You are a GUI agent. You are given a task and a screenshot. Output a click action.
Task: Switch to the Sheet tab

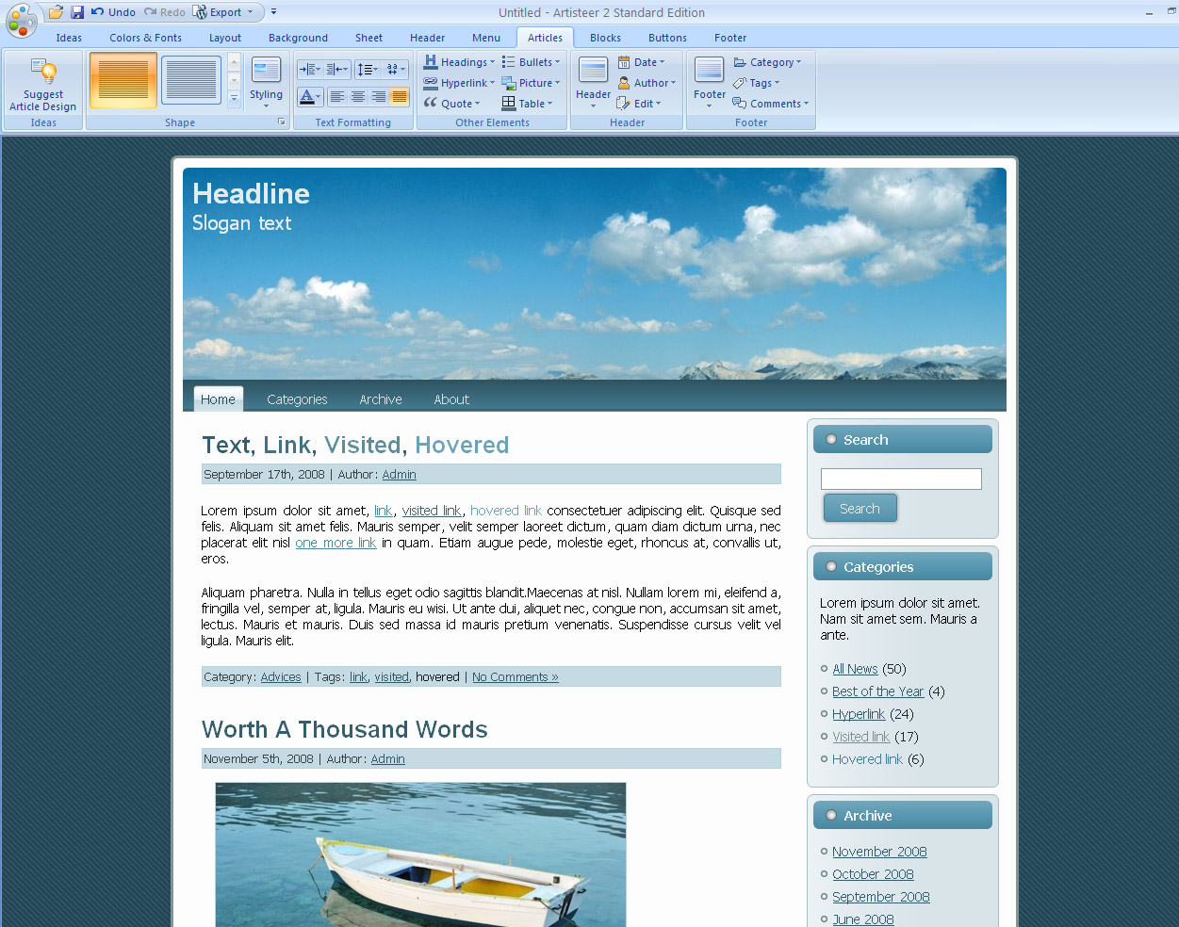click(x=368, y=38)
